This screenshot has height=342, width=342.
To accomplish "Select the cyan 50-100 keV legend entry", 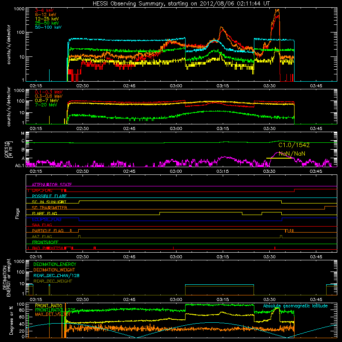I will tap(48, 27).
